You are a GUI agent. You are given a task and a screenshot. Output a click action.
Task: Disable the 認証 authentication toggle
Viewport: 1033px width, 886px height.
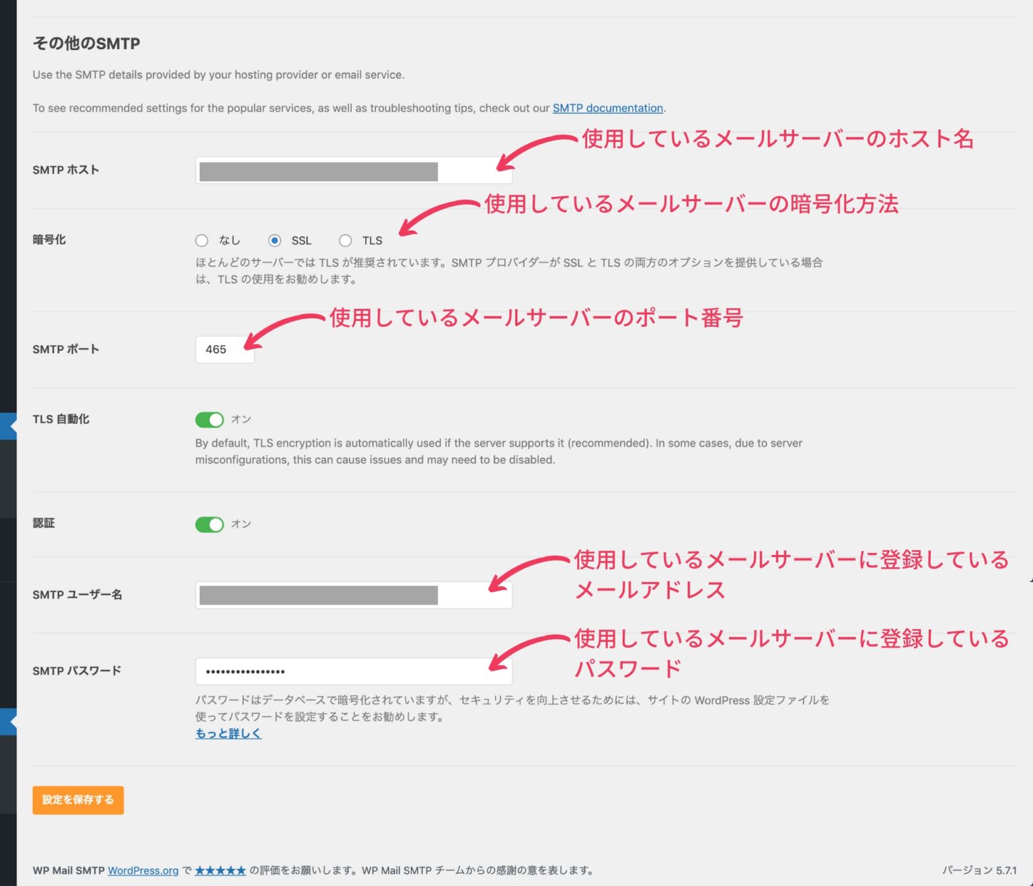209,524
